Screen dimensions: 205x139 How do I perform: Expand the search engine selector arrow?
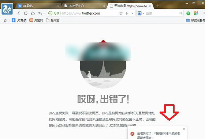(143, 13)
